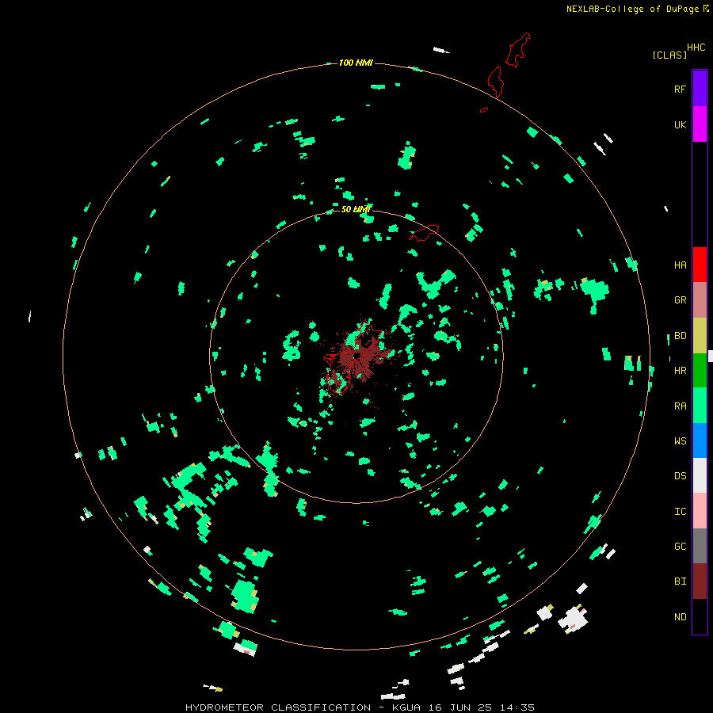Click the 100 NMI range ring label
This screenshot has width=713, height=713.
[356, 63]
